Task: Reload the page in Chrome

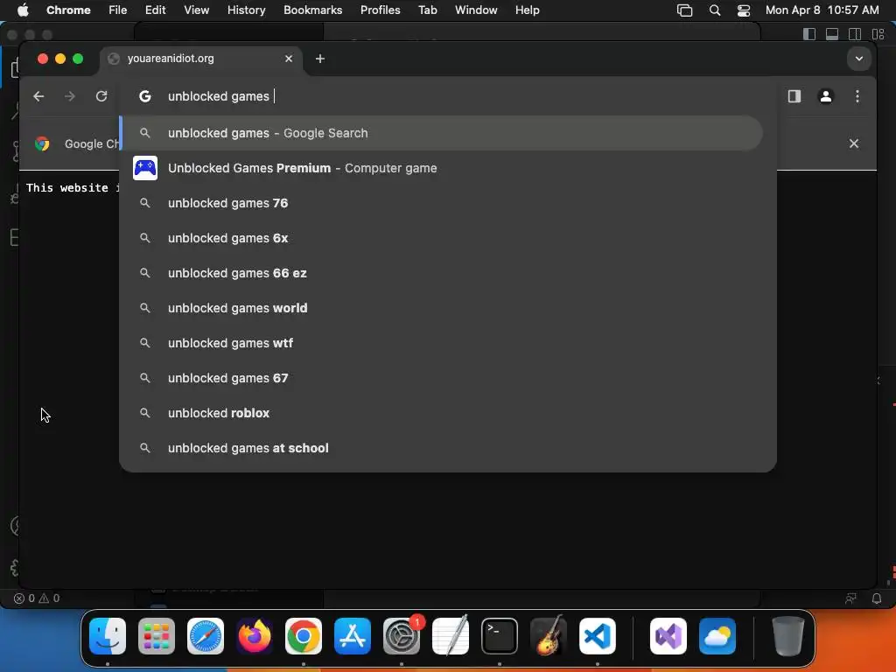Action: pos(101,96)
